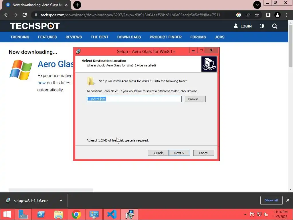The image size is (293, 220).
Task: Cancel the Aero Glass setup
Action: click(x=204, y=153)
